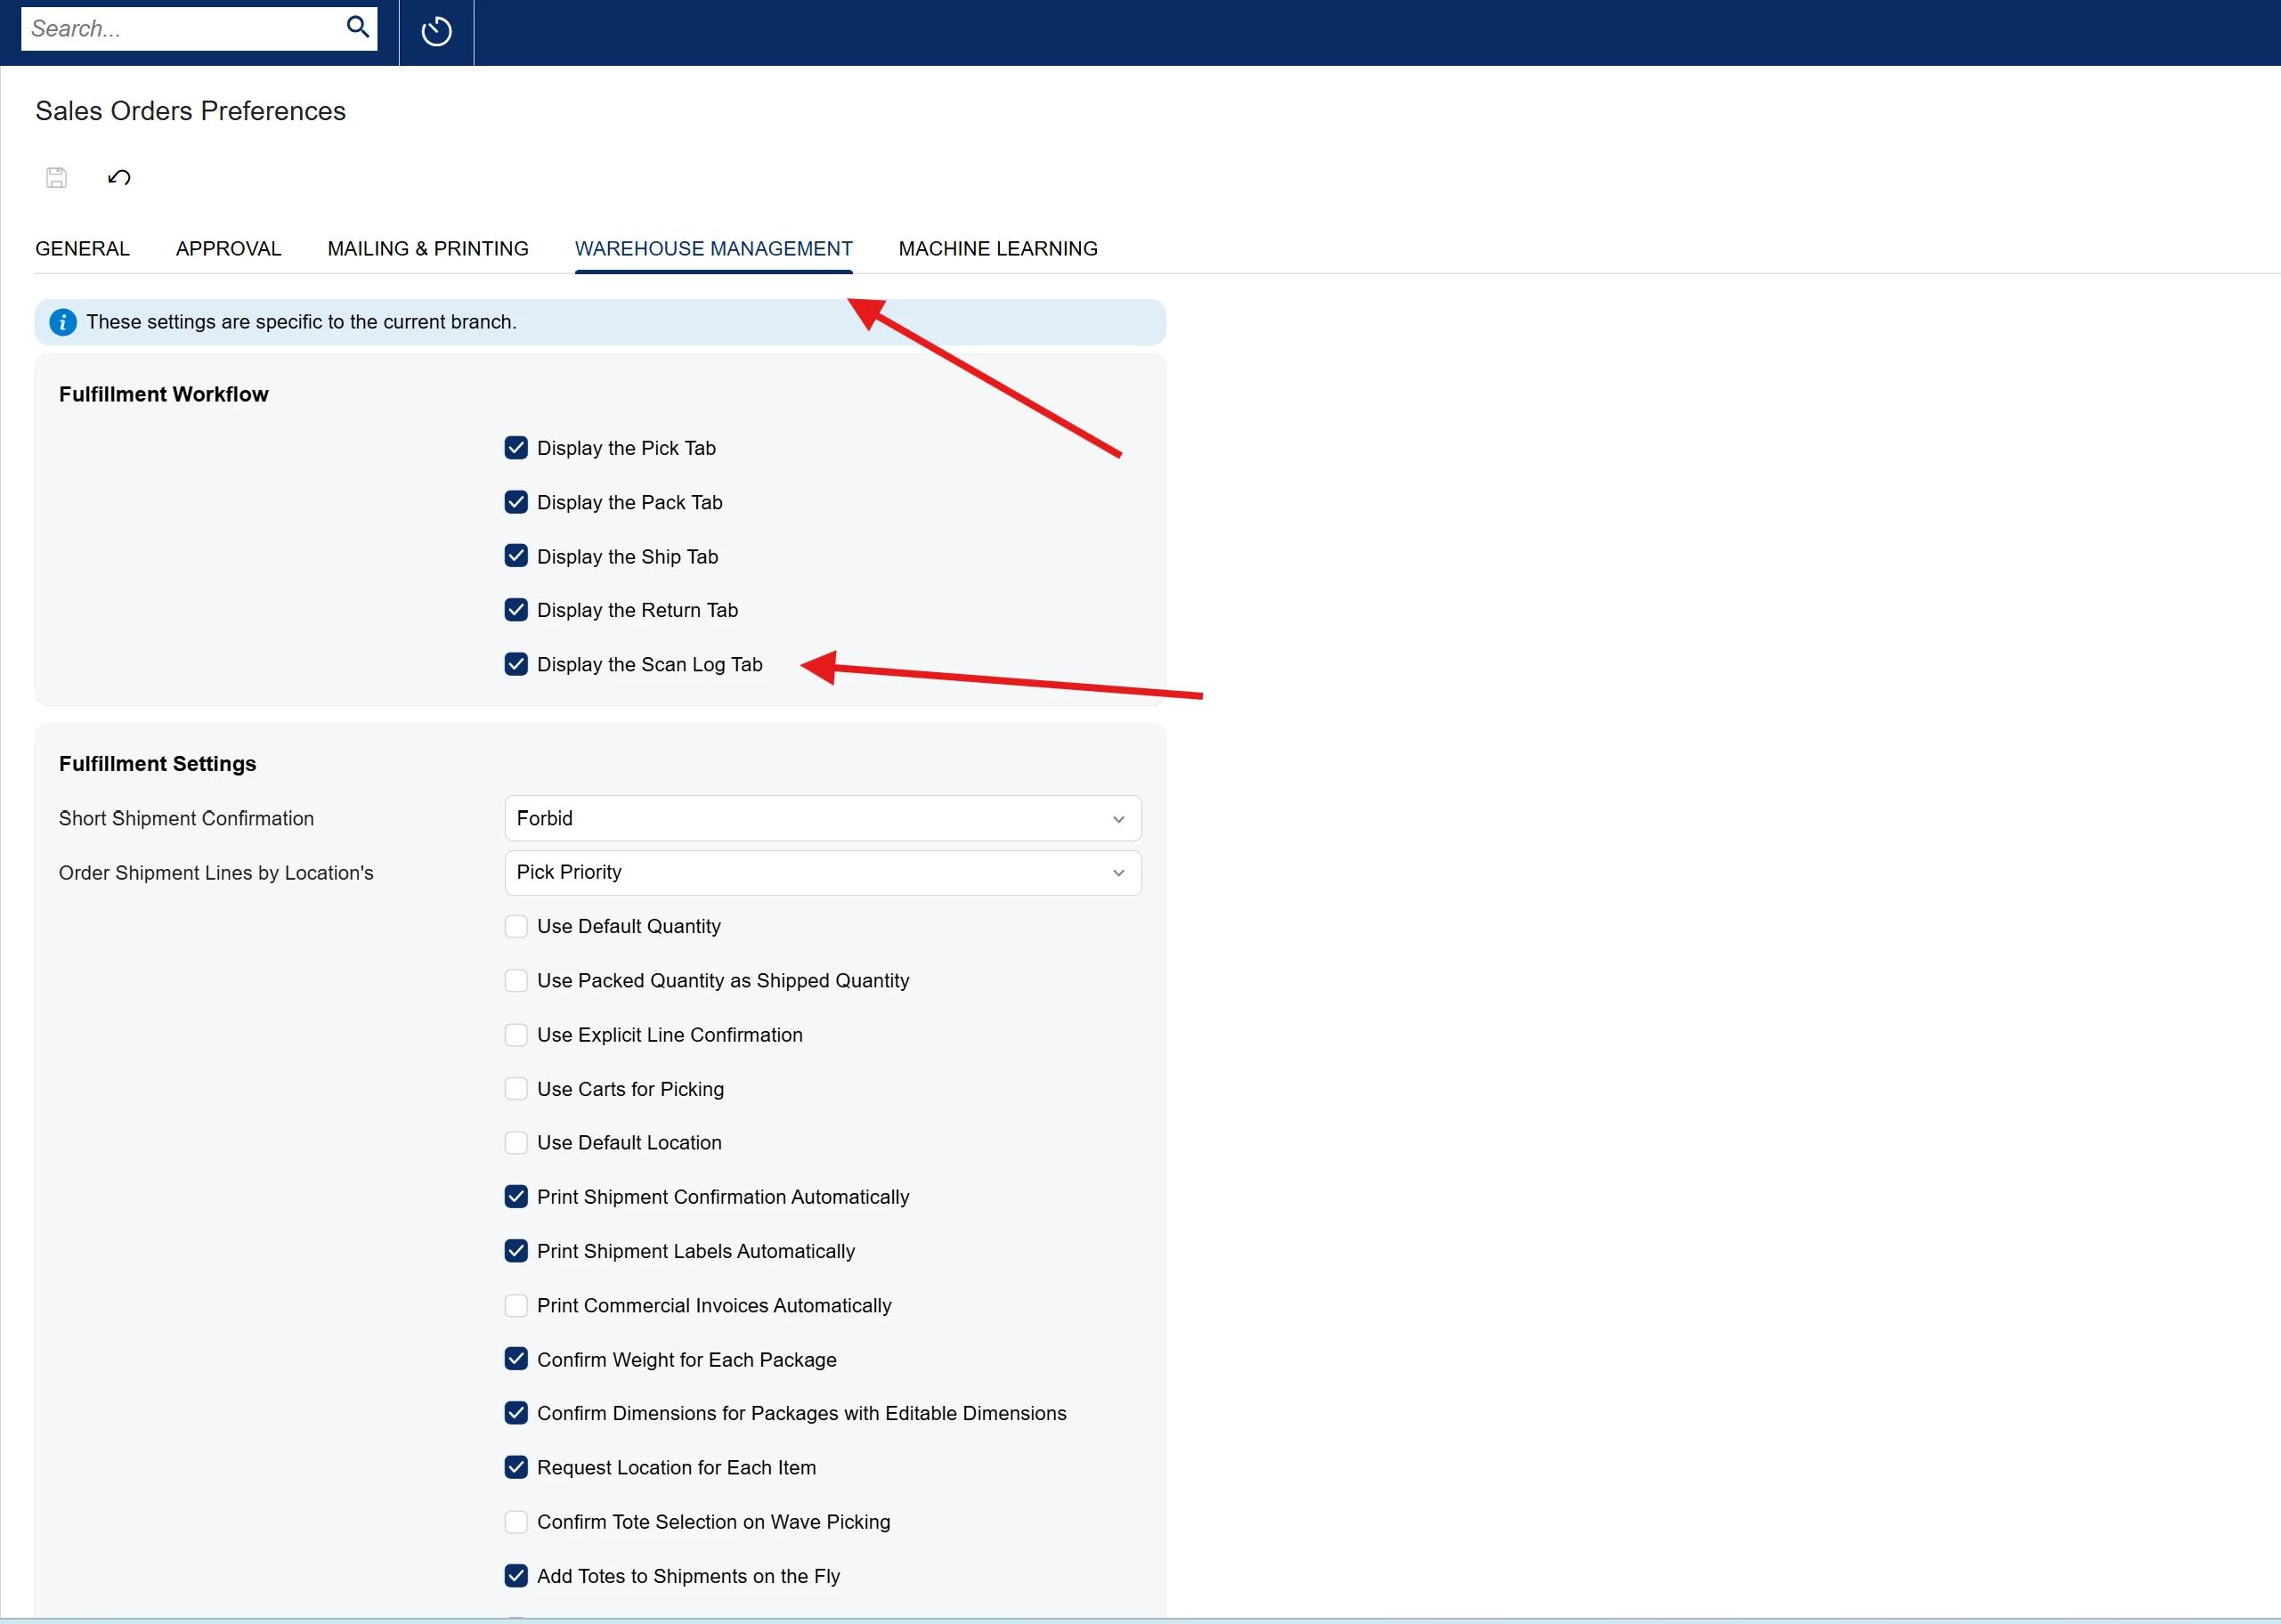Click inside the Search input field

[185, 28]
